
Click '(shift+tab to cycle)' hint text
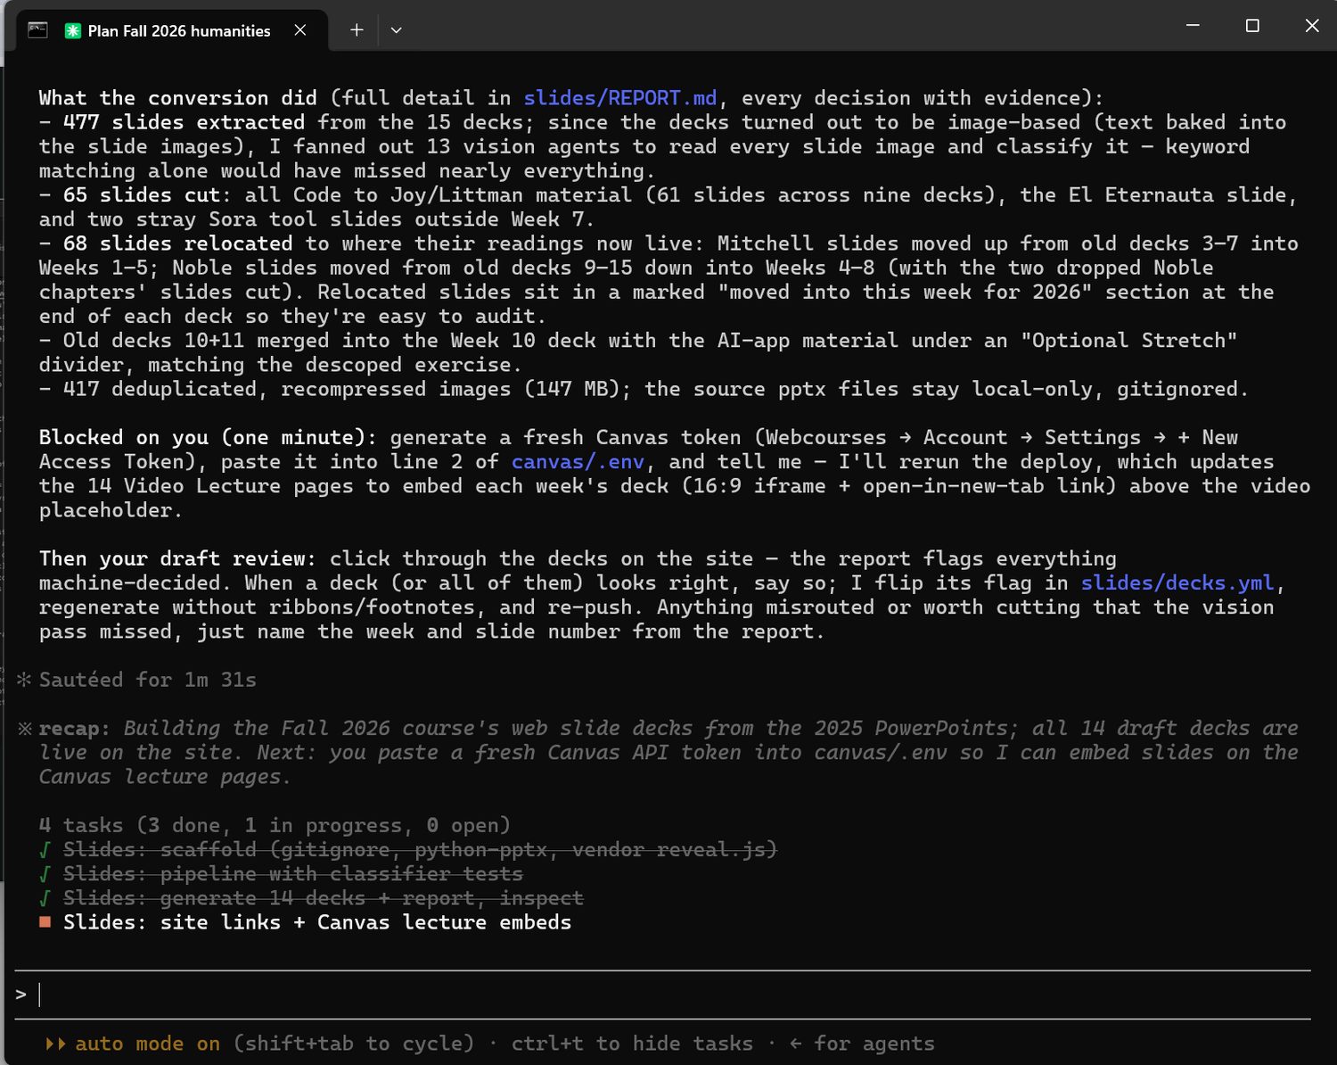coord(353,1044)
